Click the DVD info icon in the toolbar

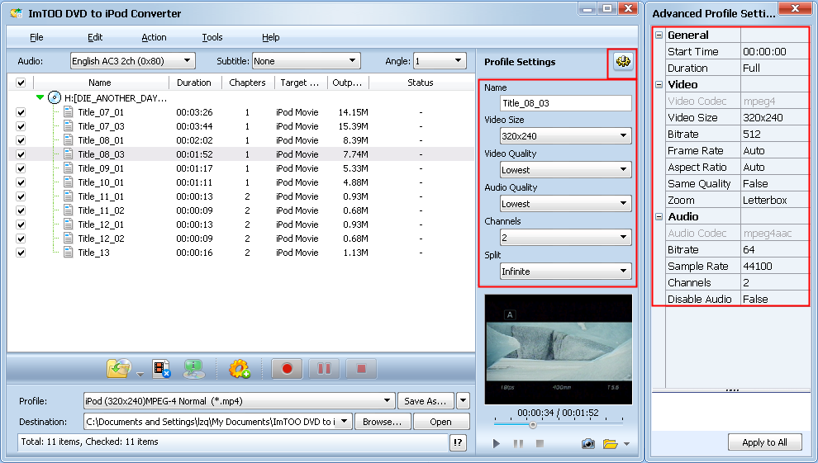click(193, 369)
